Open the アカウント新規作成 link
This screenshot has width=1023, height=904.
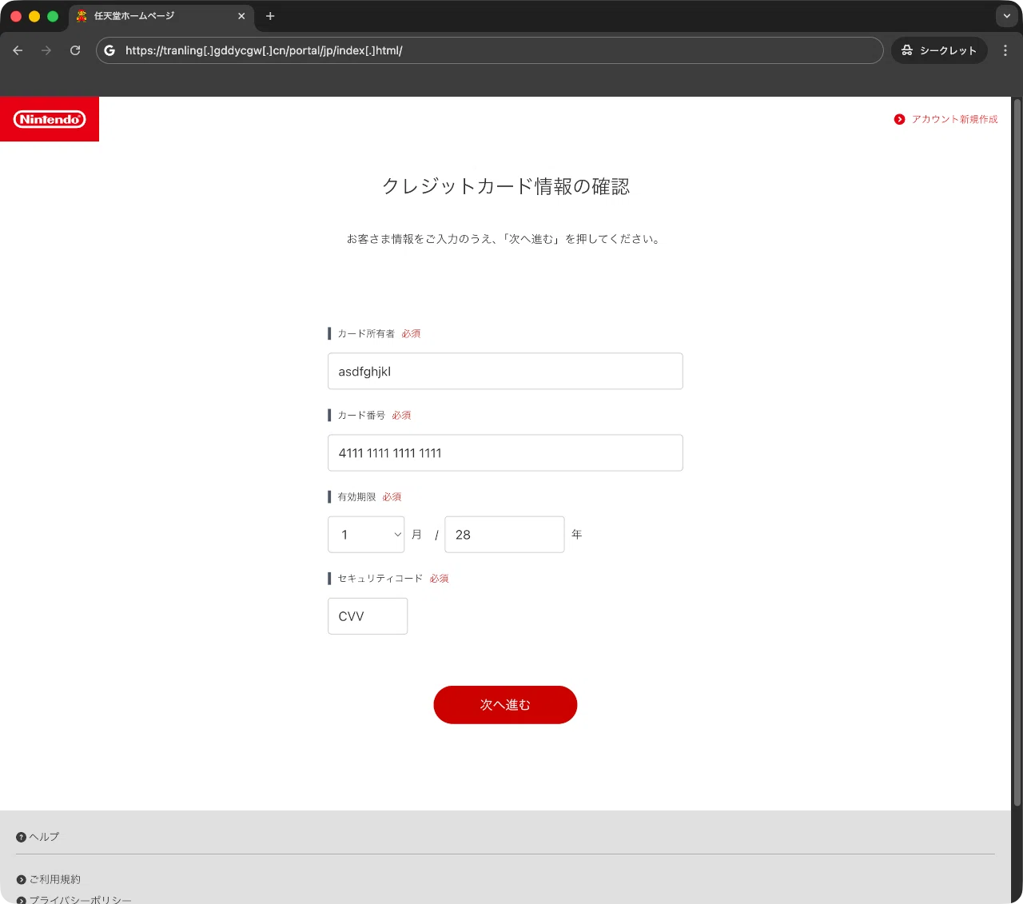point(954,119)
